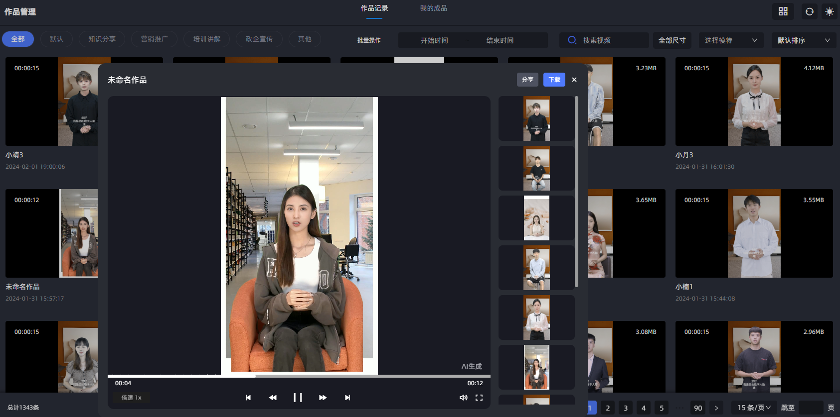Open the 作品记录 tab
Image resolution: width=840 pixels, height=417 pixels.
pyautogui.click(x=374, y=8)
